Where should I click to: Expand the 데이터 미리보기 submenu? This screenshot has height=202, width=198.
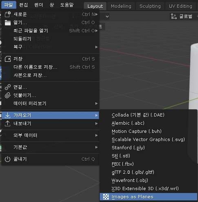point(50,103)
